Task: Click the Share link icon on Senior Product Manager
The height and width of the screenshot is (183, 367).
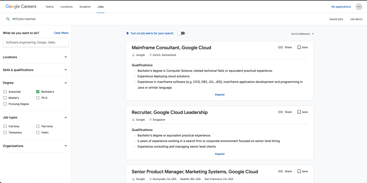Action: (280, 171)
